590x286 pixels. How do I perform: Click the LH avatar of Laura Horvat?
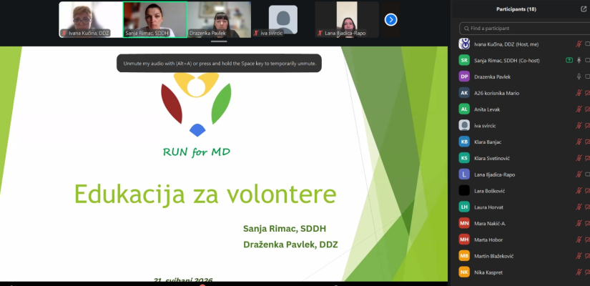464,207
